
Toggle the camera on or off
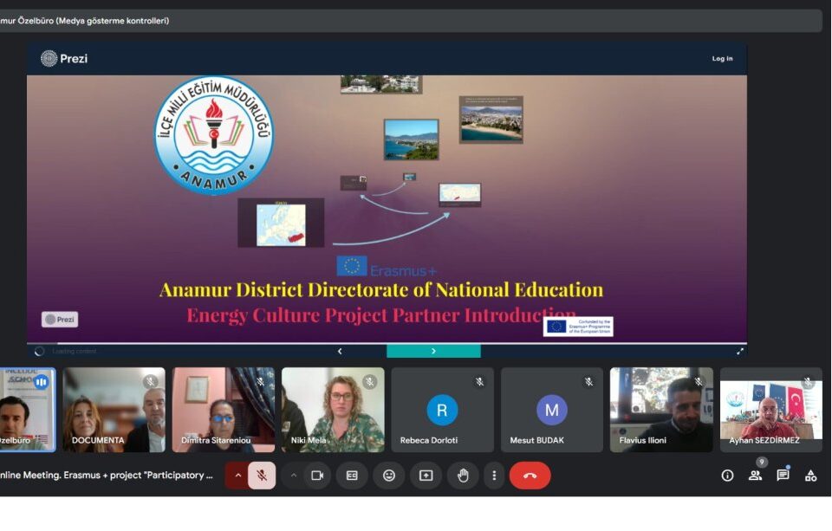pyautogui.click(x=317, y=476)
